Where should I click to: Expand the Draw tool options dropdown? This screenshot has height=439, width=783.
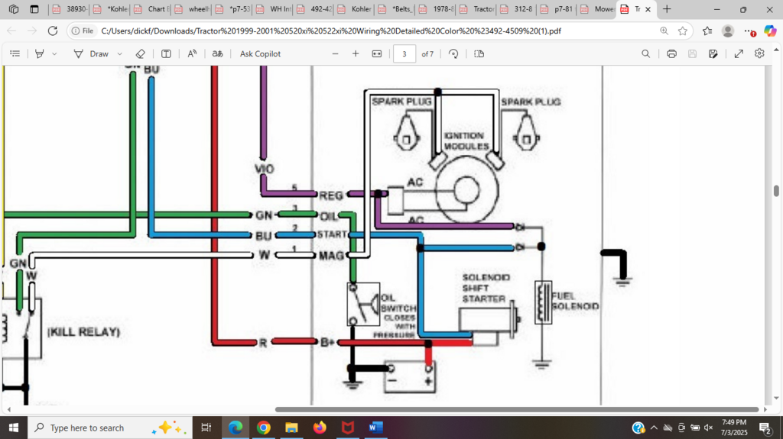point(120,54)
